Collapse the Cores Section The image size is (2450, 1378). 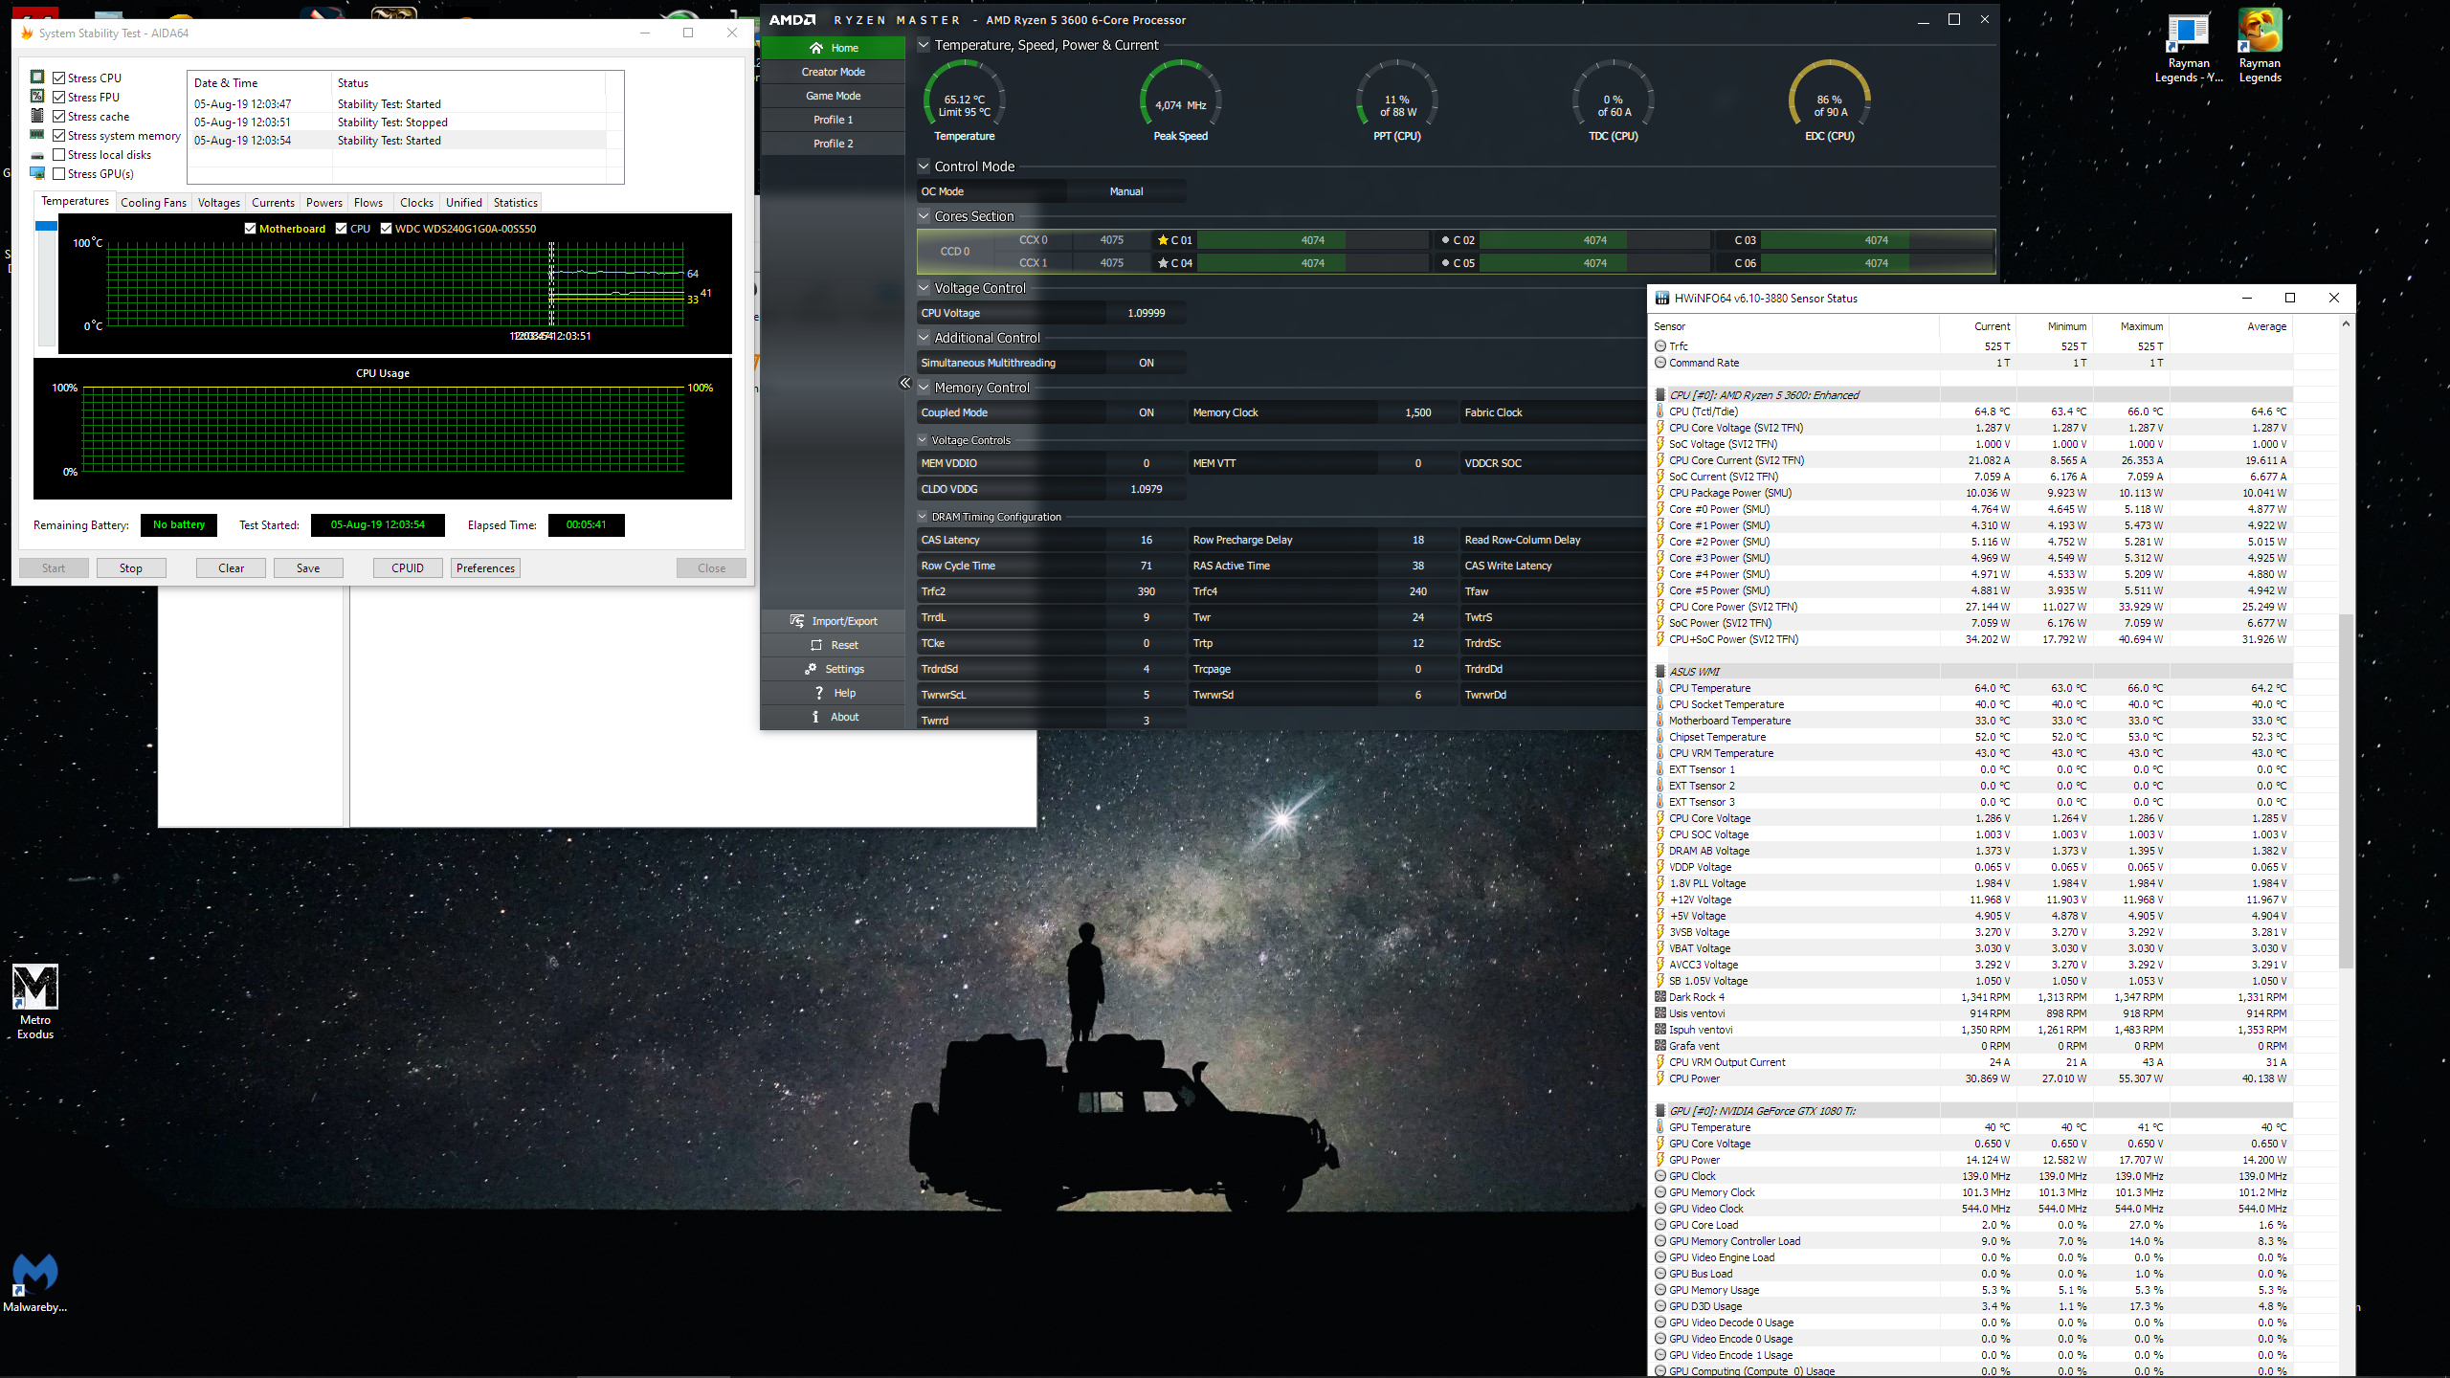(924, 216)
